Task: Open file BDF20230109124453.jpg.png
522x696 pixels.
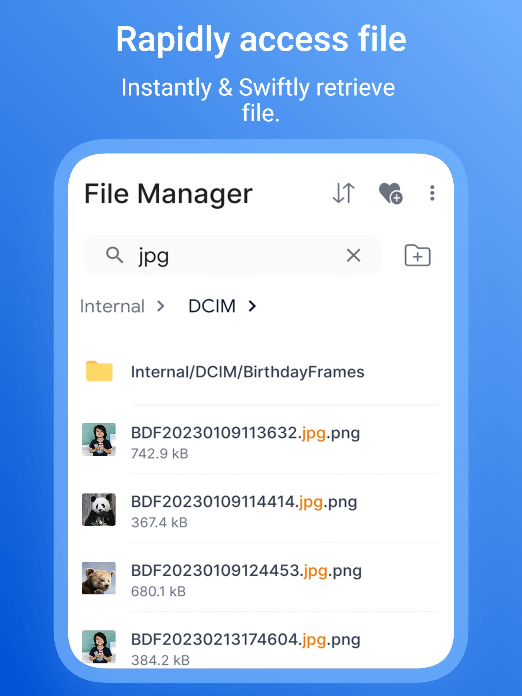Action: click(x=246, y=571)
